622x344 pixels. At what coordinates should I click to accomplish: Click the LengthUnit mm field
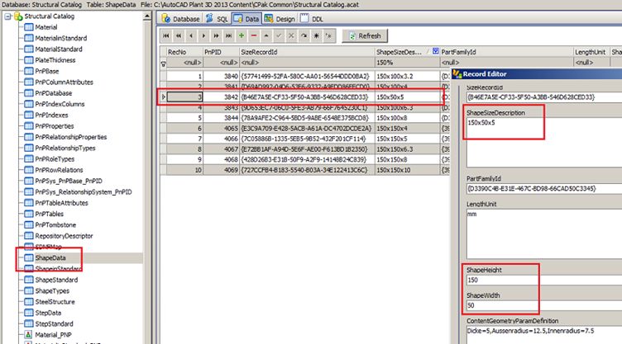[544, 234]
